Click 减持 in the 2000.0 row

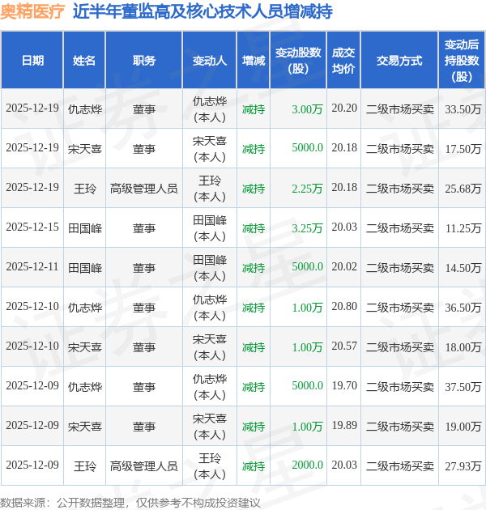(x=254, y=466)
